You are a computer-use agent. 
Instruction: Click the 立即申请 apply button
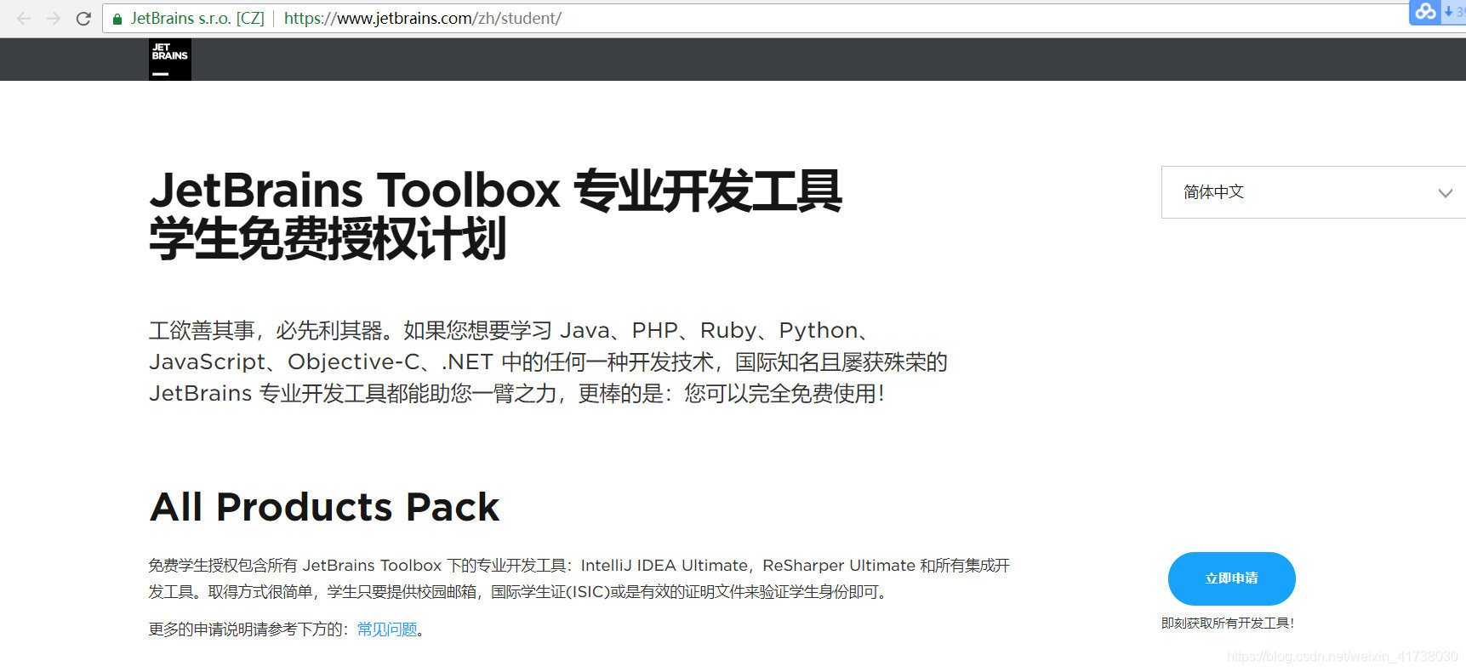click(1231, 578)
